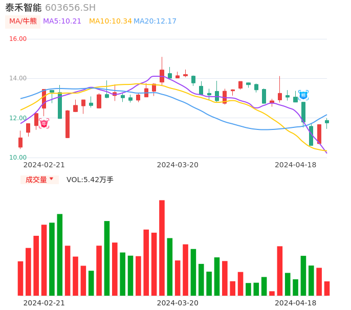Viewport: 351px width, 310px height.
Task: Select the MA5 moving average label
Action: [x=62, y=21]
